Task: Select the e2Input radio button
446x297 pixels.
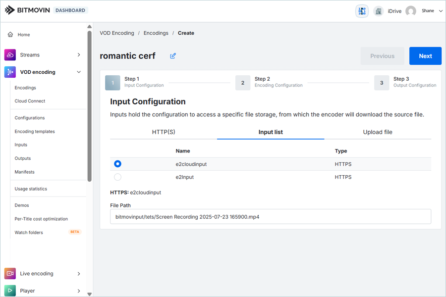Action: click(x=117, y=177)
